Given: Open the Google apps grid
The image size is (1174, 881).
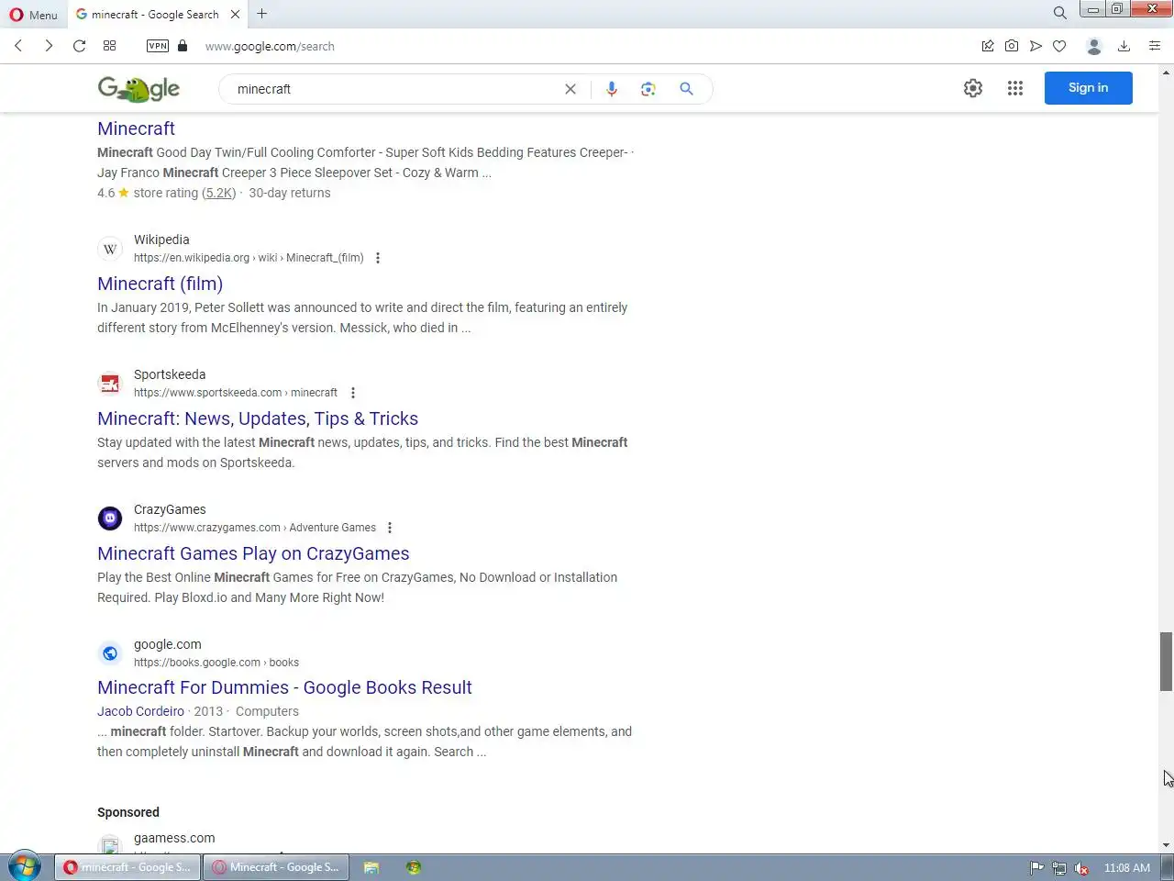Looking at the screenshot, I should click(1015, 88).
